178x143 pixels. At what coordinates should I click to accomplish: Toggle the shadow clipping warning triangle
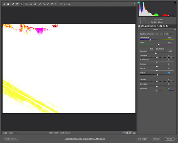click(139, 2)
